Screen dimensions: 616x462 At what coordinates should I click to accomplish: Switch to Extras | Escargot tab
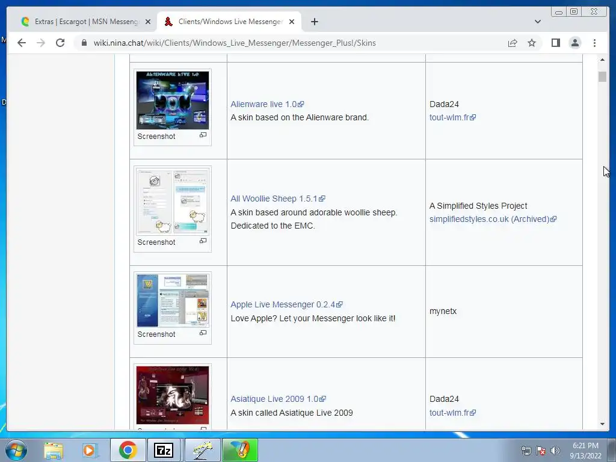[x=82, y=22]
